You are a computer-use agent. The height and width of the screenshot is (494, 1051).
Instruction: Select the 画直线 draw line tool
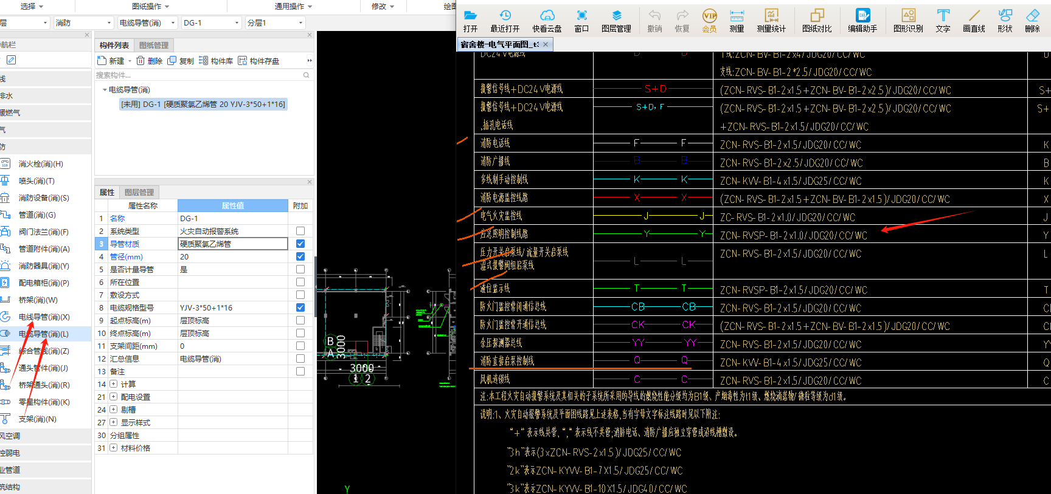pos(974,21)
